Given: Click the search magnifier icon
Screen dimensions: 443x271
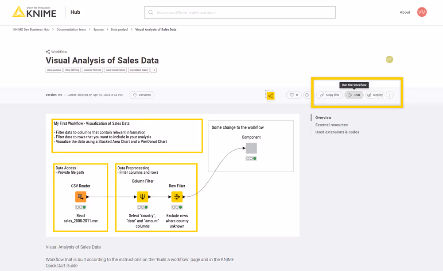Looking at the screenshot, I should [151, 12].
